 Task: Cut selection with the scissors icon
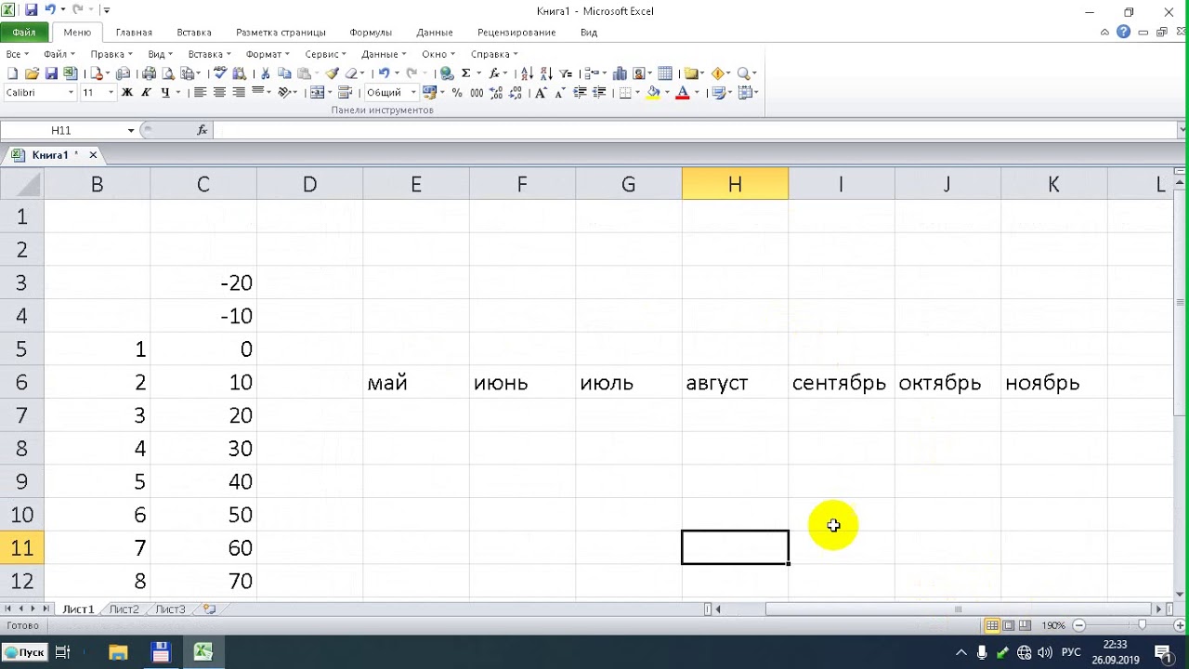tap(265, 73)
